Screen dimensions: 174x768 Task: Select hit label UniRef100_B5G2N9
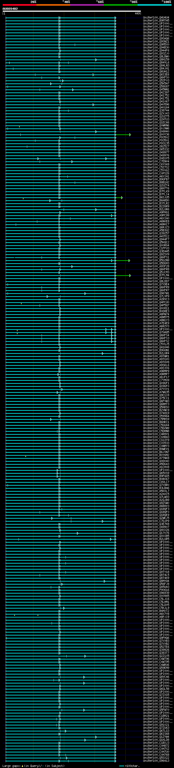[x=156, y=260]
